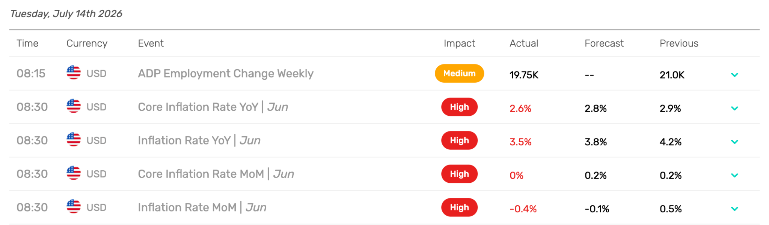Click the High badge for Inflation Rate MoM
Screen dimensions: 769x225
point(459,207)
